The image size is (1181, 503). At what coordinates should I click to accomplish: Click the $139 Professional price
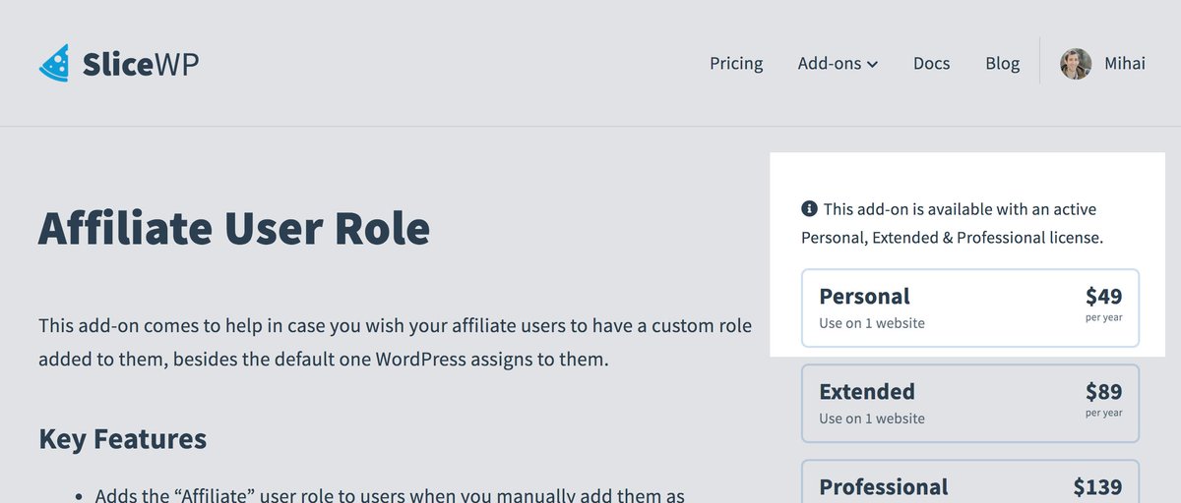(1097, 487)
